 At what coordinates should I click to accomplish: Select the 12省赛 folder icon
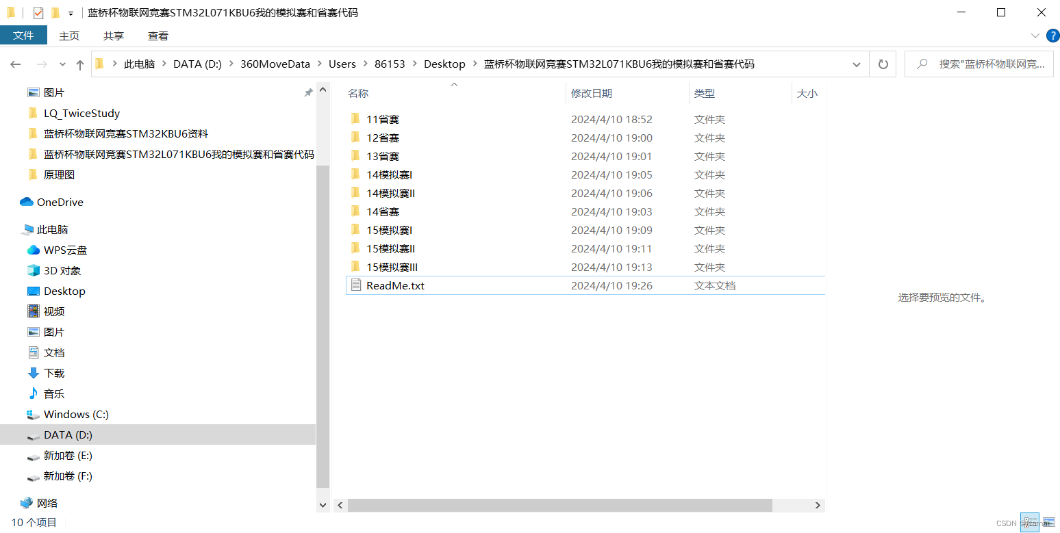coord(355,138)
